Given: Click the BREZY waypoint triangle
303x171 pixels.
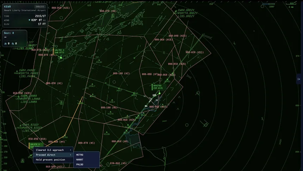Looking at the screenshot, I should 176,11.
